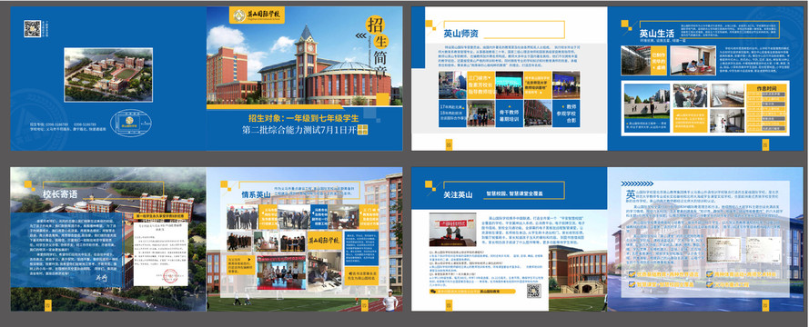
Task: Select the 英山生活 heading
Action: click(656, 34)
